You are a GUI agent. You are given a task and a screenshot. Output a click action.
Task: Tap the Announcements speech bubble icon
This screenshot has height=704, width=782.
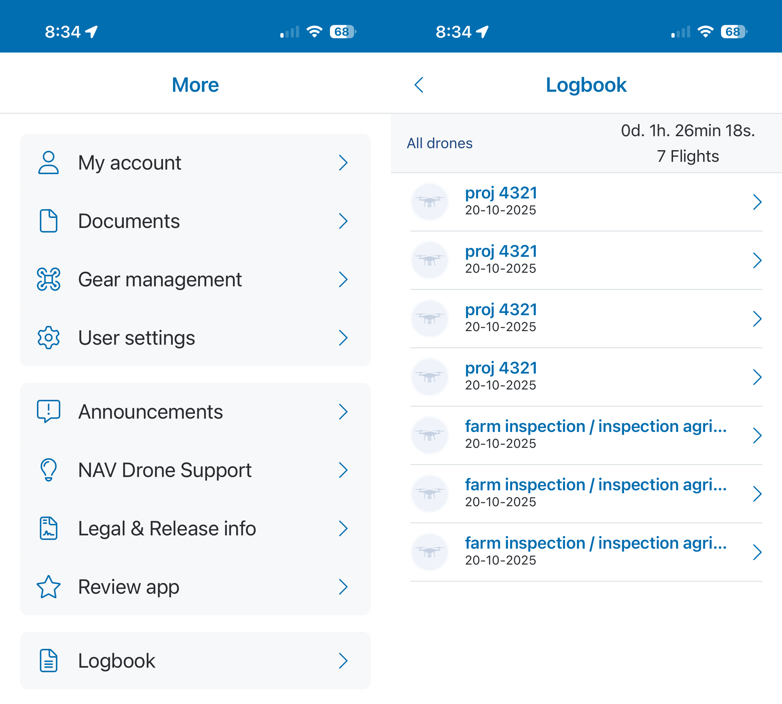coord(48,411)
